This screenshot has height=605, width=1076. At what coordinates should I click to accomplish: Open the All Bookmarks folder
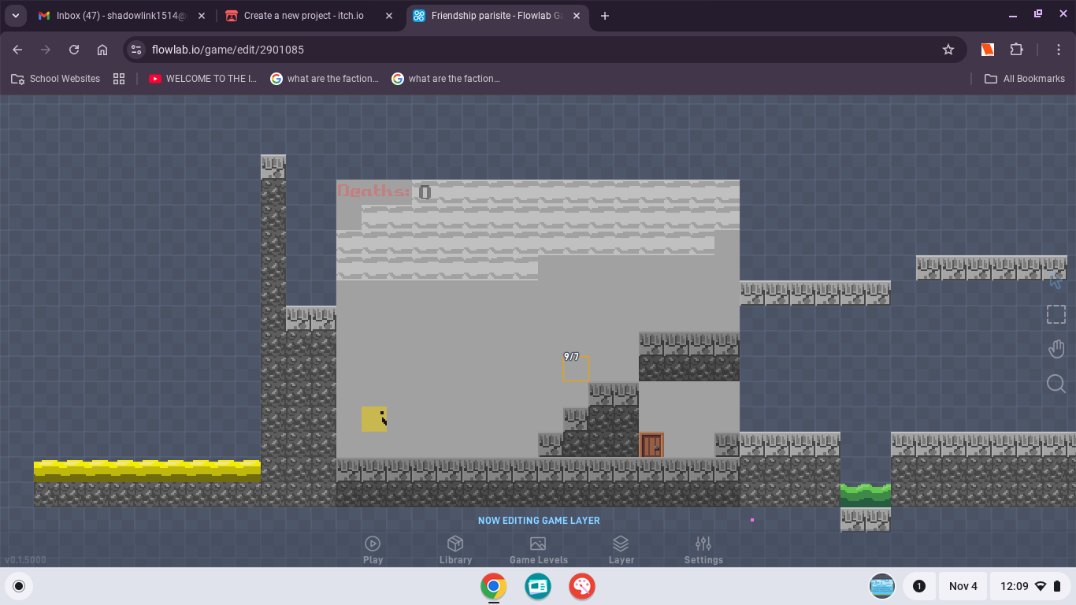(1024, 79)
